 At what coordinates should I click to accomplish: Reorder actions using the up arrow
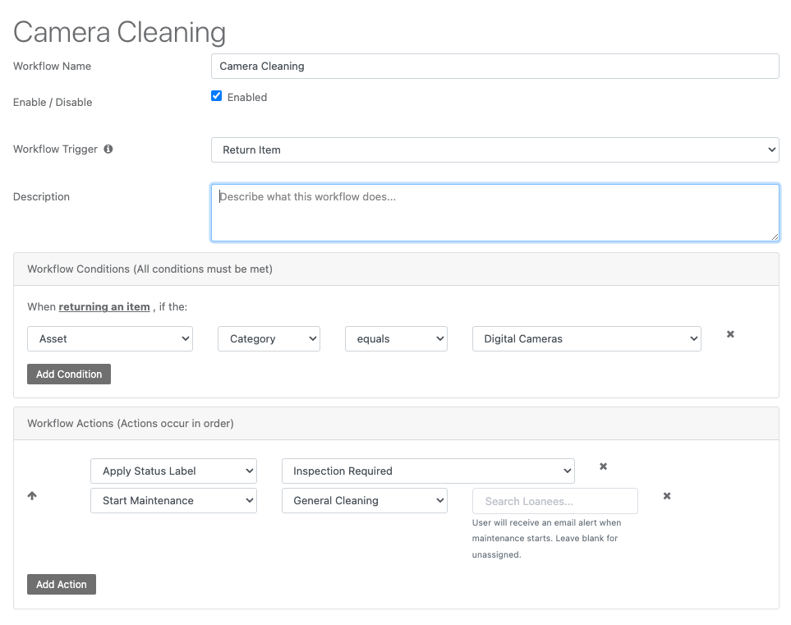pyautogui.click(x=31, y=495)
